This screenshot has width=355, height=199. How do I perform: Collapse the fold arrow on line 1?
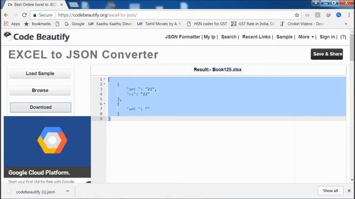(104, 79)
